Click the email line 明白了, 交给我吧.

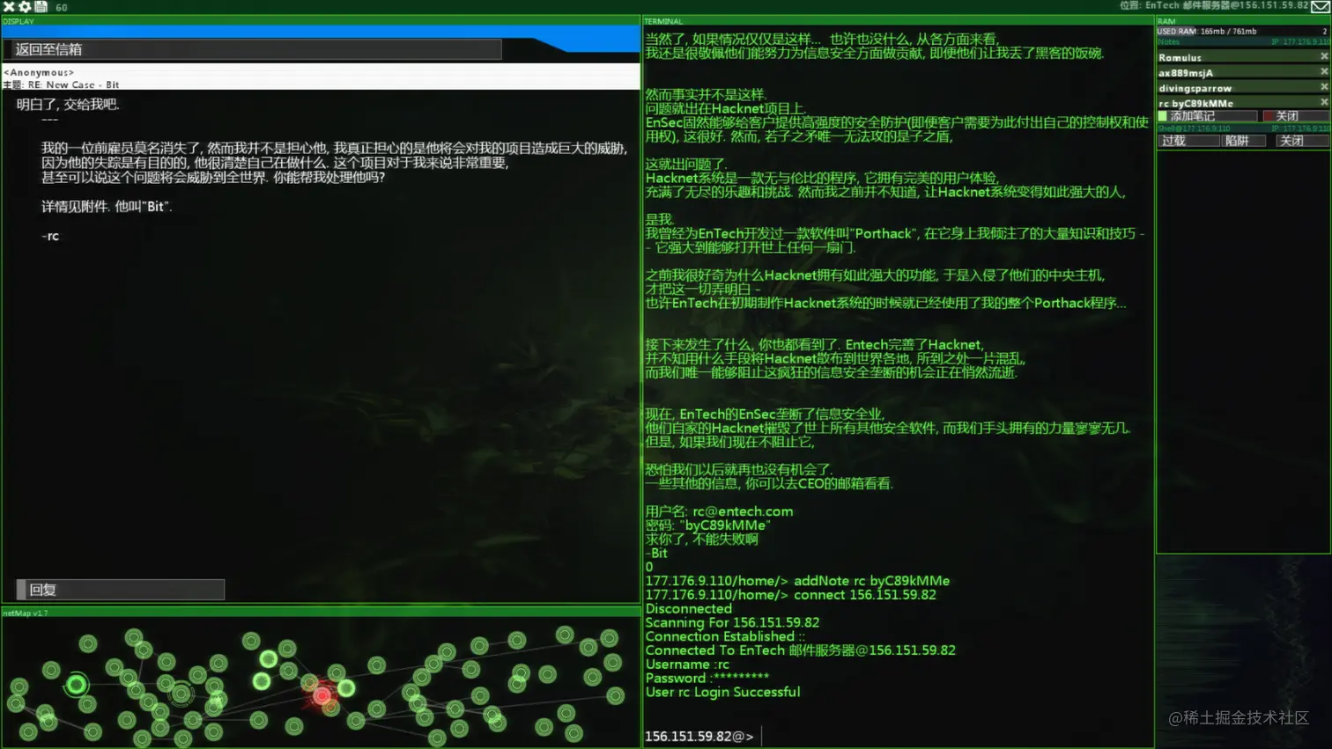pyautogui.click(x=68, y=104)
